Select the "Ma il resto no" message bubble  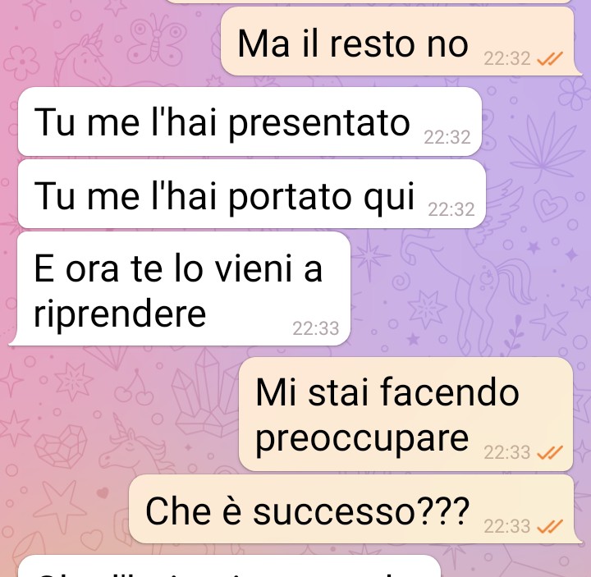click(x=401, y=41)
